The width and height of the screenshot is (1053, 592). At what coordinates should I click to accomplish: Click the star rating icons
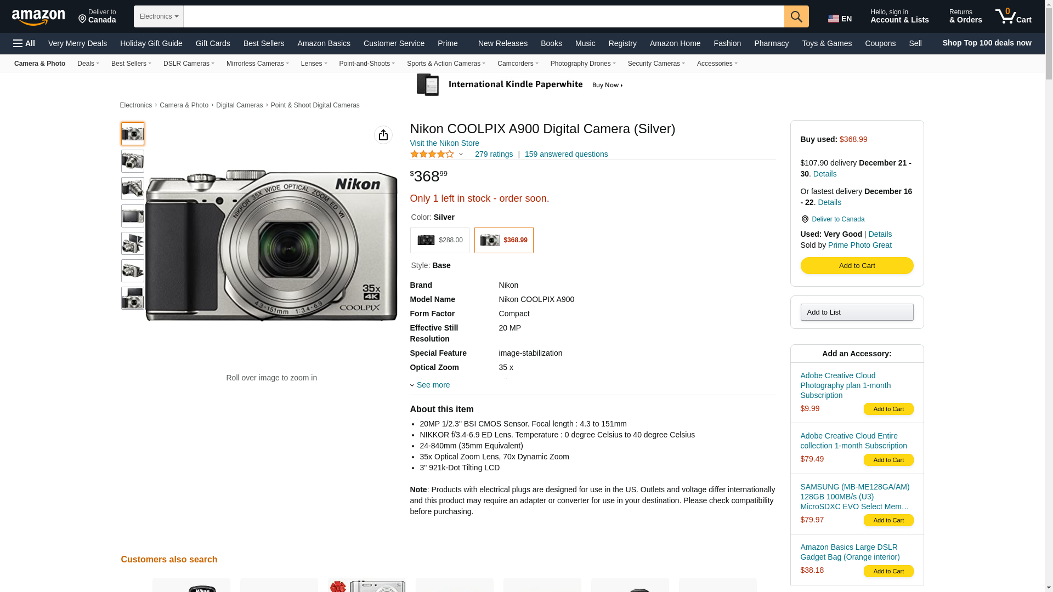coord(432,155)
